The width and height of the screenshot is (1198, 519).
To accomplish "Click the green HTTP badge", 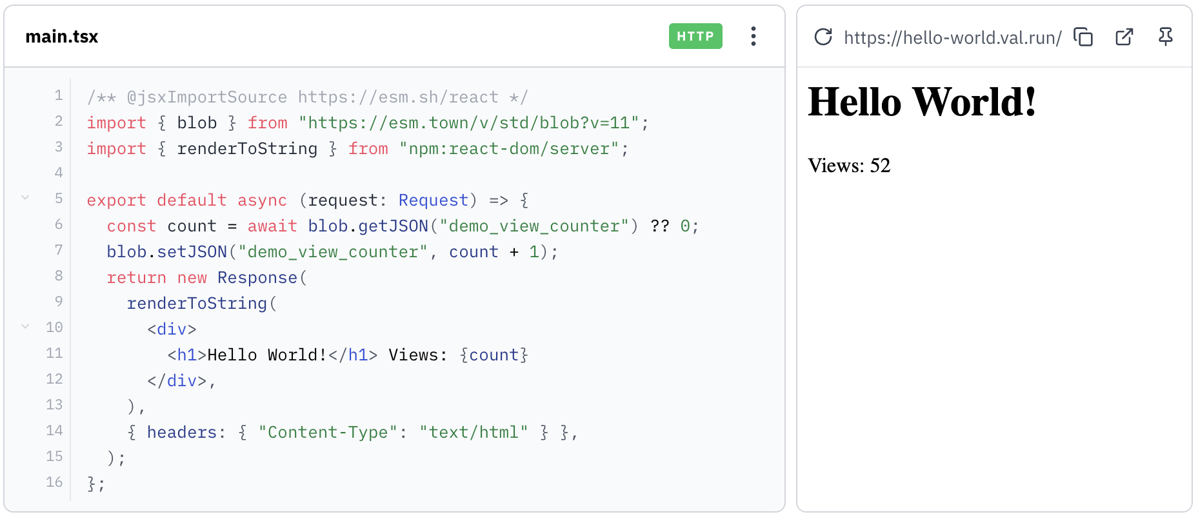I will (695, 37).
